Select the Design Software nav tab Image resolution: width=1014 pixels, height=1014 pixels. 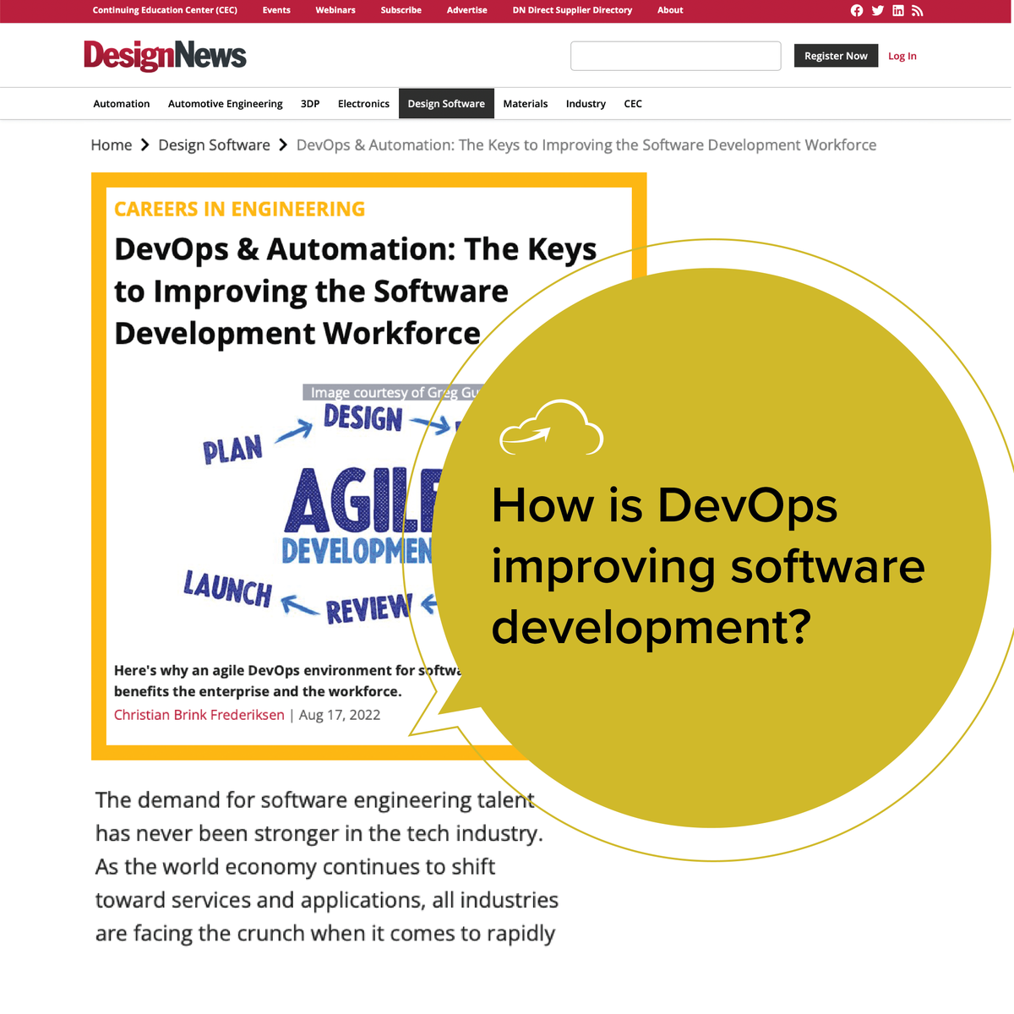click(x=446, y=104)
